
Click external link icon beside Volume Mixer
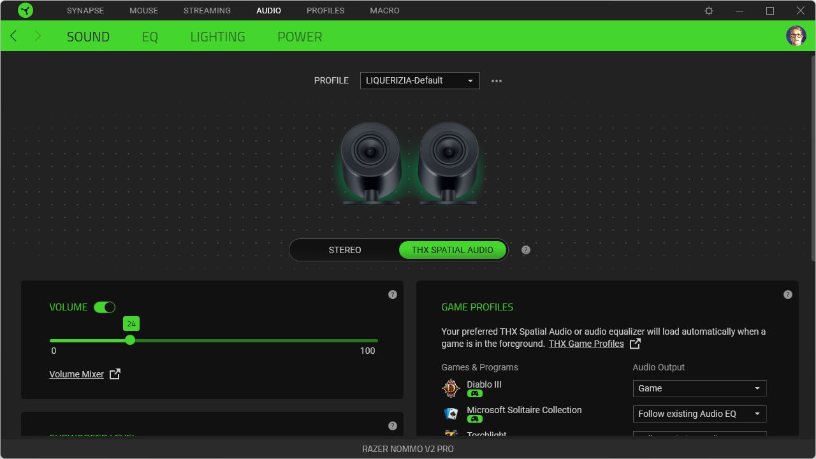(115, 374)
